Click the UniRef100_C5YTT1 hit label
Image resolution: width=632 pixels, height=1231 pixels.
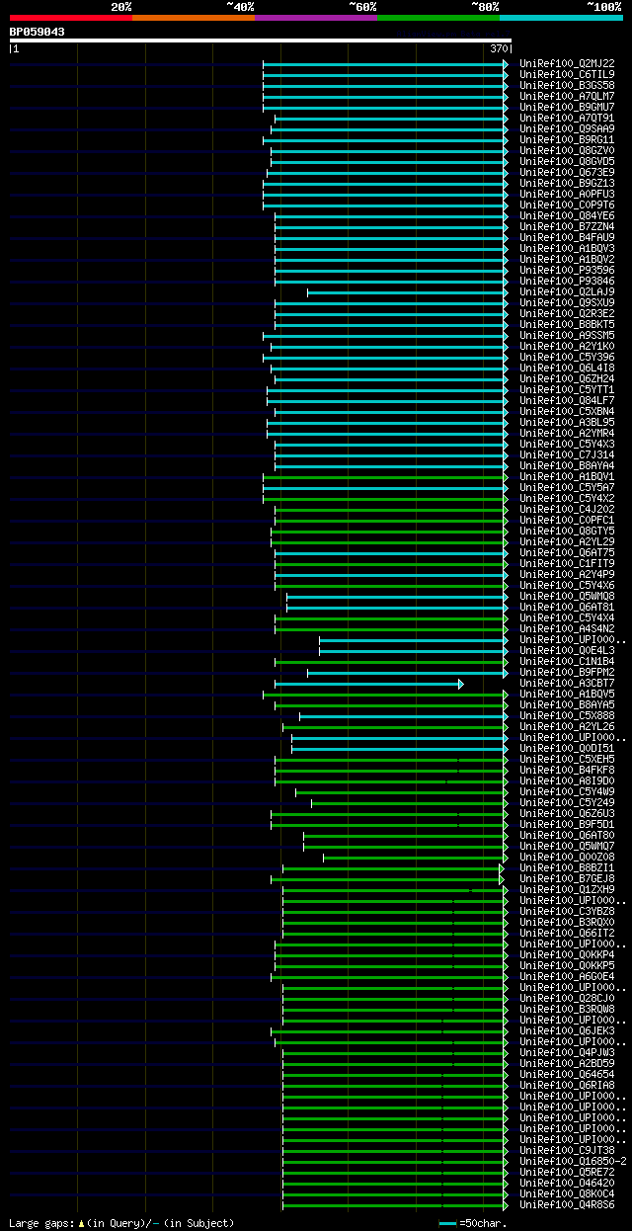[x=567, y=389]
